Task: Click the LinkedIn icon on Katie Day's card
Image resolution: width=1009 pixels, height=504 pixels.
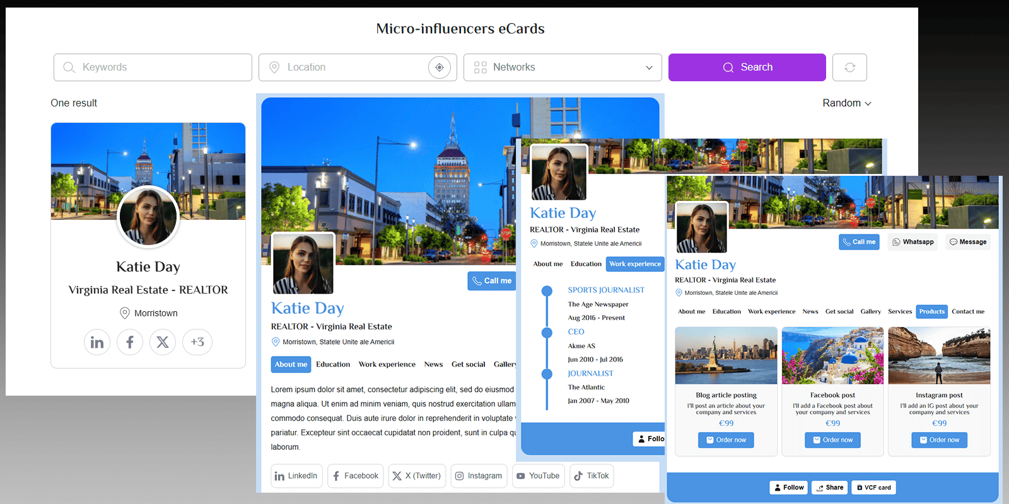Action: (x=97, y=342)
